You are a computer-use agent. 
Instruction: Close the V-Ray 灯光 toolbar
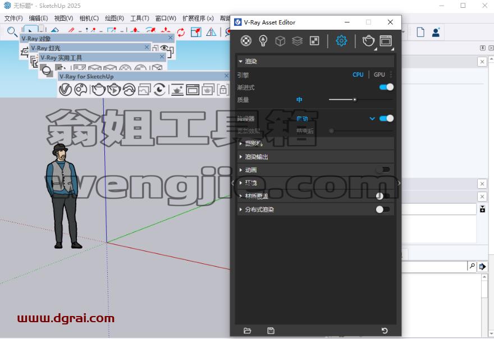click(147, 47)
